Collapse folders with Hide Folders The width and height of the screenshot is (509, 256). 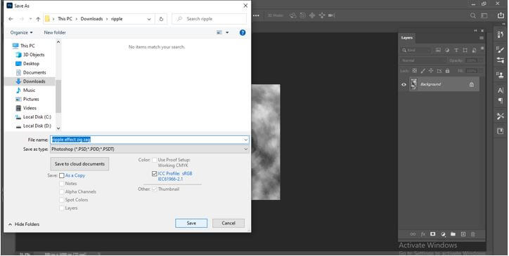click(x=24, y=224)
